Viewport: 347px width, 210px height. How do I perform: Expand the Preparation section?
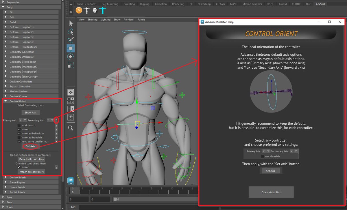click(x=30, y=2)
